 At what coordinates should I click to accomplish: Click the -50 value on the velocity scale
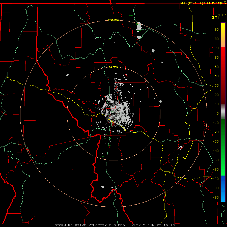coord(216,160)
